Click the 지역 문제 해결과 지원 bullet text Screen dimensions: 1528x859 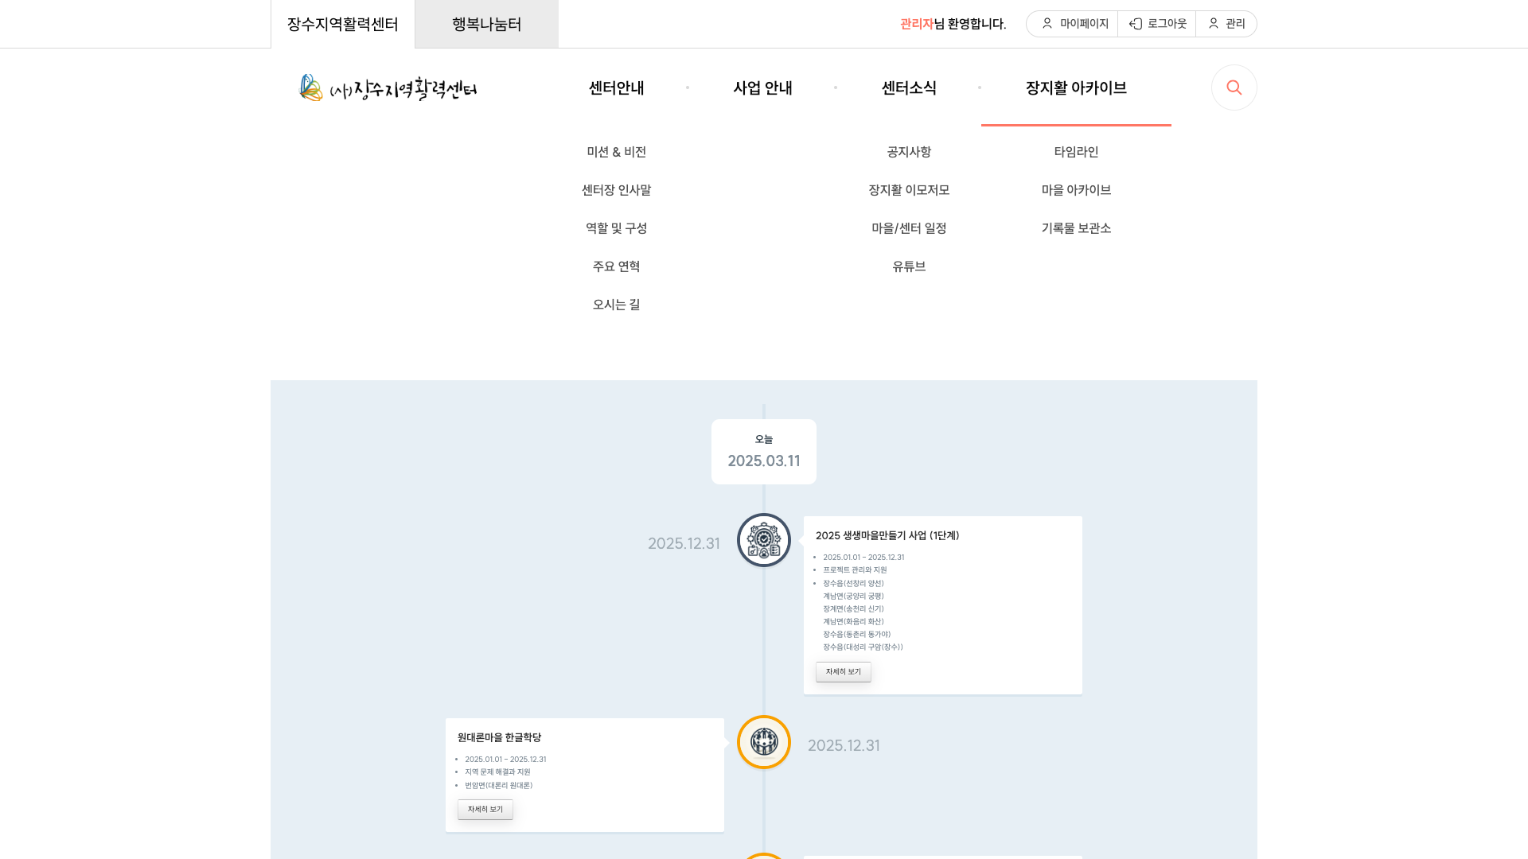(497, 772)
